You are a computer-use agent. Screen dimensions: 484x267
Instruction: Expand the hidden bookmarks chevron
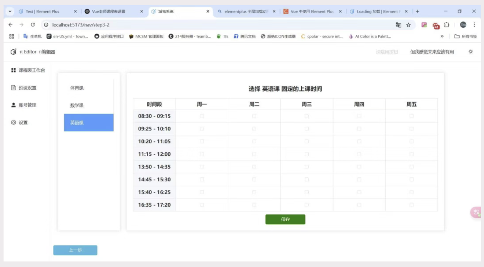tap(442, 36)
